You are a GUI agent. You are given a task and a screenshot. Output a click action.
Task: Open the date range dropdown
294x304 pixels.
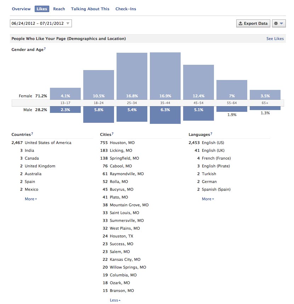[x=41, y=24]
